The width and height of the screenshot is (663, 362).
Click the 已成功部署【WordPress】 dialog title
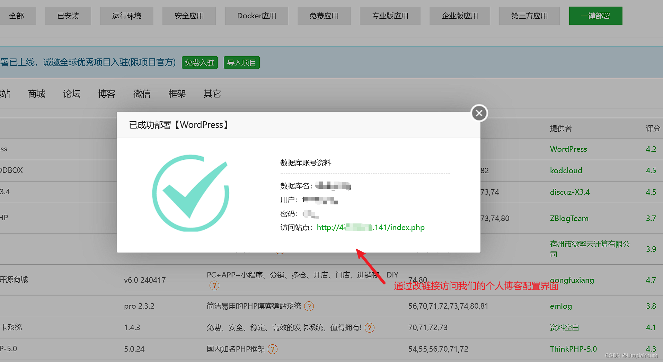point(179,125)
